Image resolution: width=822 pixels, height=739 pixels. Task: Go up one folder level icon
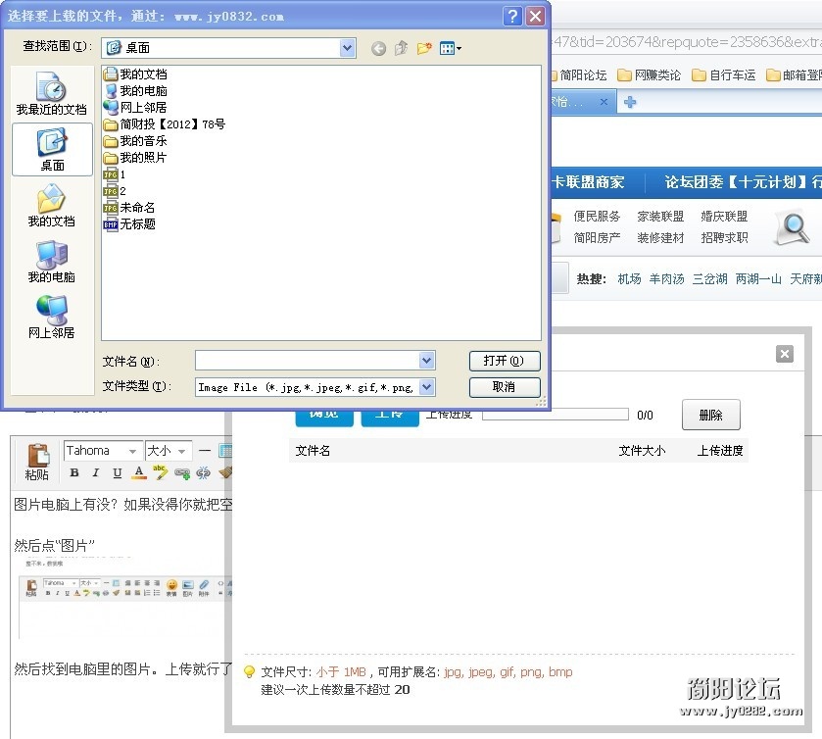[401, 48]
